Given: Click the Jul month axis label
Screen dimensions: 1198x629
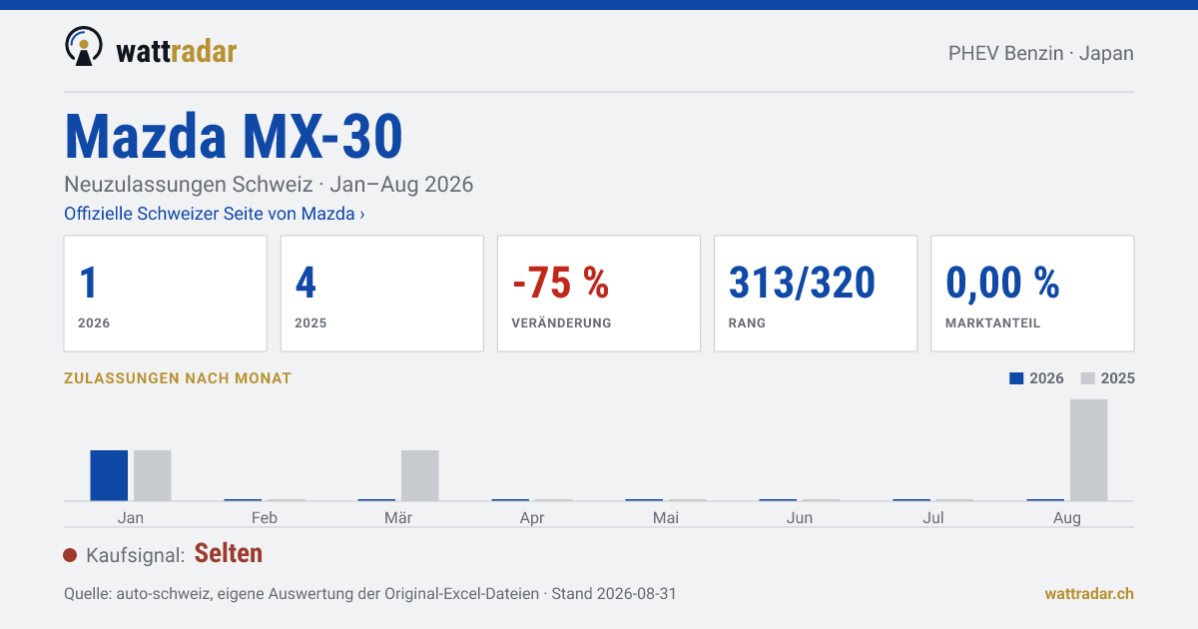Looking at the screenshot, I should pos(933,517).
